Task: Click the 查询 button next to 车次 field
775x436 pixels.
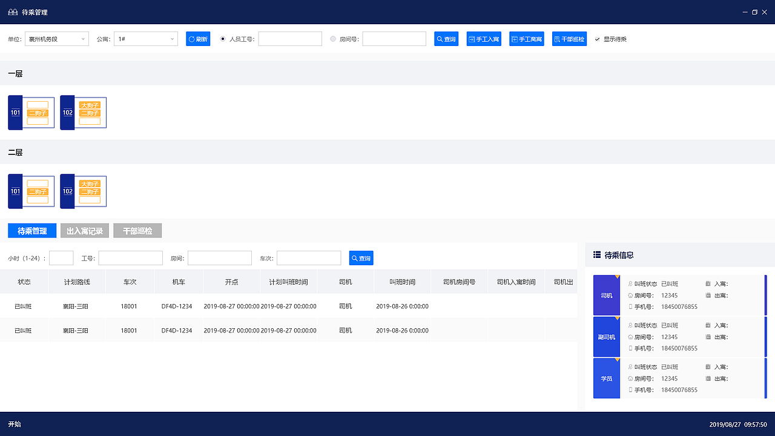Action: 361,258
